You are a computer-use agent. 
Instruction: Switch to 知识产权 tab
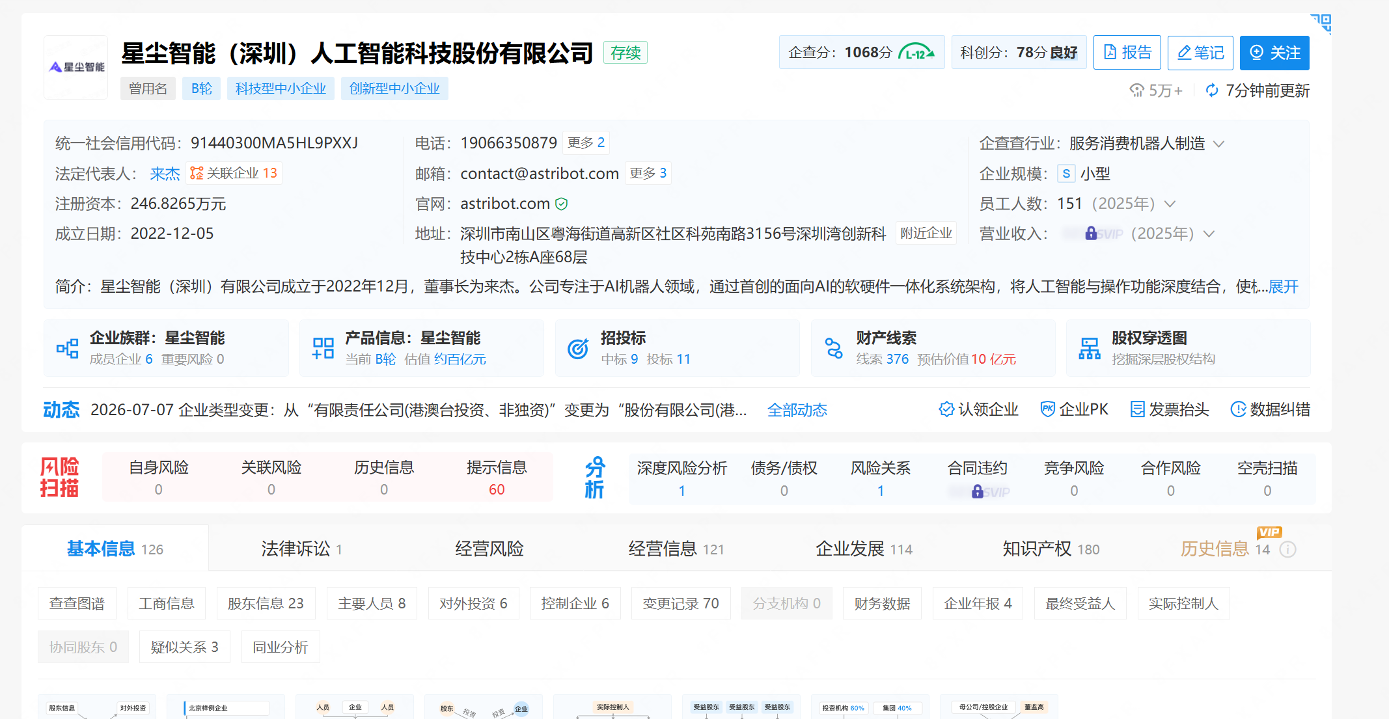pyautogui.click(x=1051, y=549)
